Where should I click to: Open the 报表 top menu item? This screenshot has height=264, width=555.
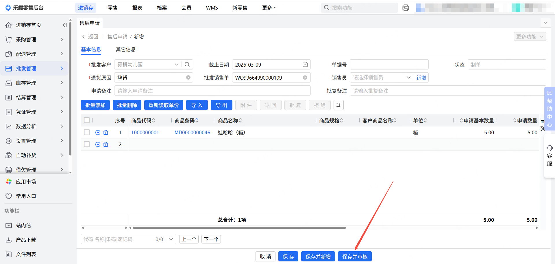point(137,8)
